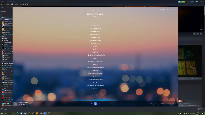Viewport: 205px width, 115px height.
Task: Pause the song with the blue play button
Action: (95, 104)
